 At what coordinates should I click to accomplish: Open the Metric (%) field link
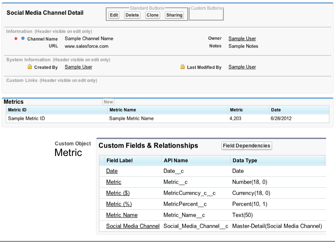coord(118,204)
